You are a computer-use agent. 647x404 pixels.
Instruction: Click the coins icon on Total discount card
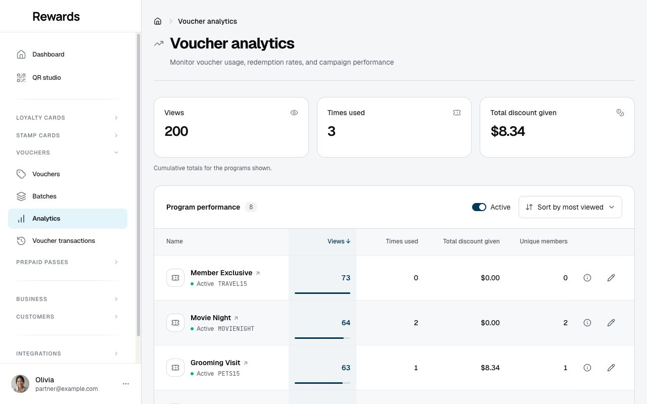coord(620,113)
